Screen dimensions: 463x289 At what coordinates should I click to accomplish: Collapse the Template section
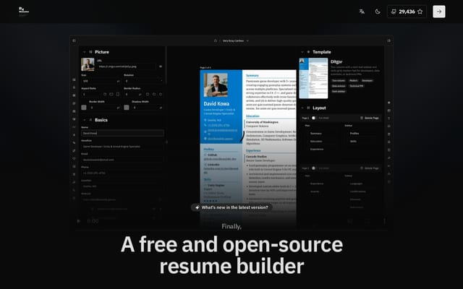(x=302, y=52)
